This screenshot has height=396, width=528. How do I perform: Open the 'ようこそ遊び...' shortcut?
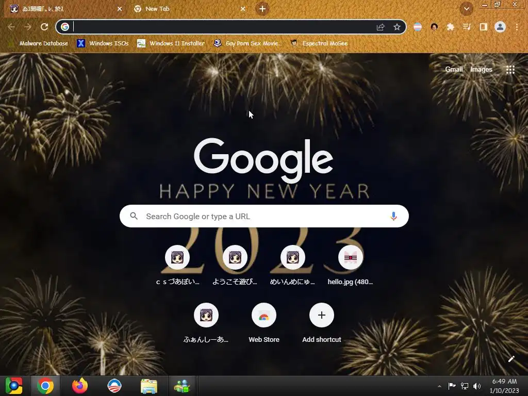[235, 266]
